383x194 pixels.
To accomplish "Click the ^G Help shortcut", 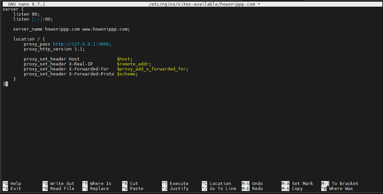I will 12,183.
